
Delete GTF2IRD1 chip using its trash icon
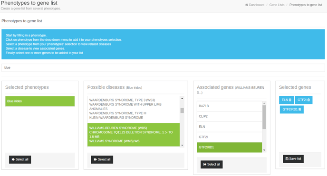[x=300, y=110]
